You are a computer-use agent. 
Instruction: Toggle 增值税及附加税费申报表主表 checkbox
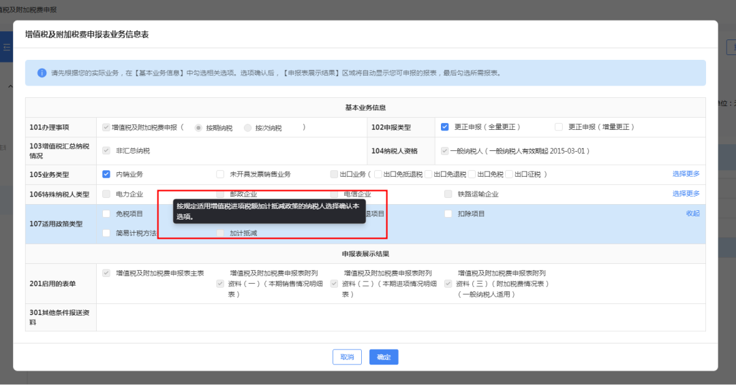(x=106, y=273)
